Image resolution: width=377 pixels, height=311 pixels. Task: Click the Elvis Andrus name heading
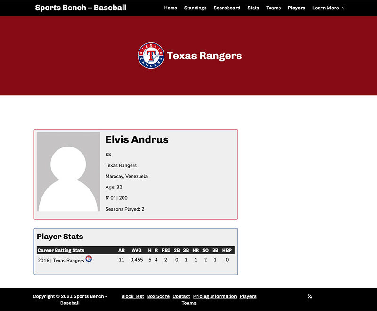click(x=137, y=139)
